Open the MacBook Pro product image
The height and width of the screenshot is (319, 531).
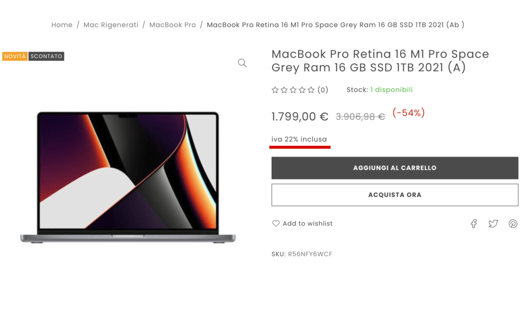pos(128,177)
